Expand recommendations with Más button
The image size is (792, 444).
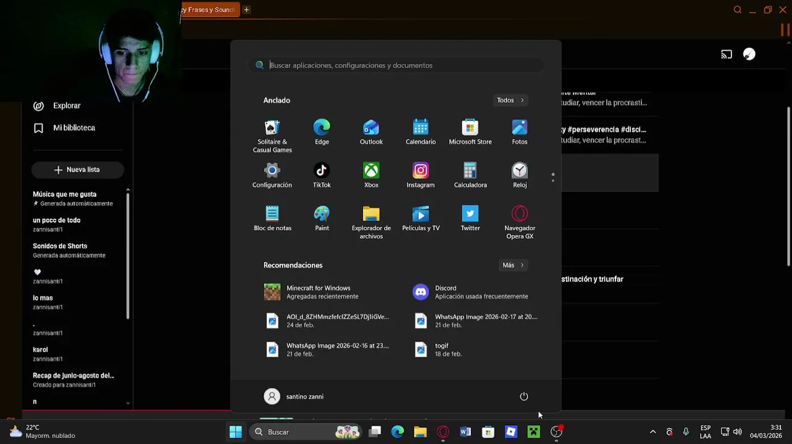(x=513, y=265)
